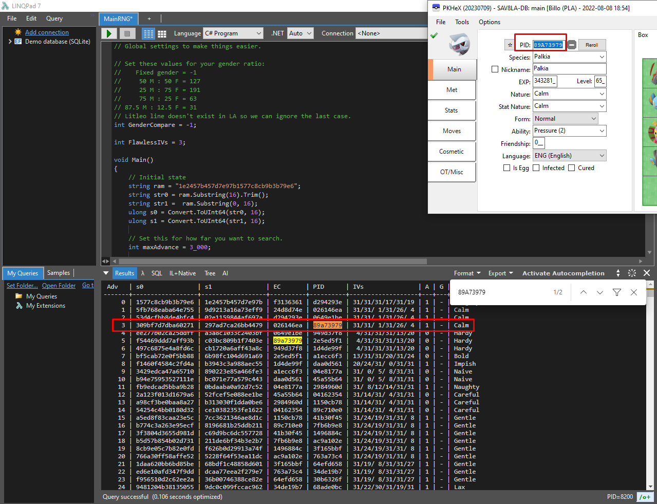Image resolution: width=657 pixels, height=504 pixels.
Task: Click the /o+ status bar button
Action: click(645, 497)
